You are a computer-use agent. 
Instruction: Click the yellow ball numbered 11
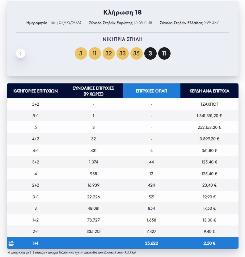95,53
